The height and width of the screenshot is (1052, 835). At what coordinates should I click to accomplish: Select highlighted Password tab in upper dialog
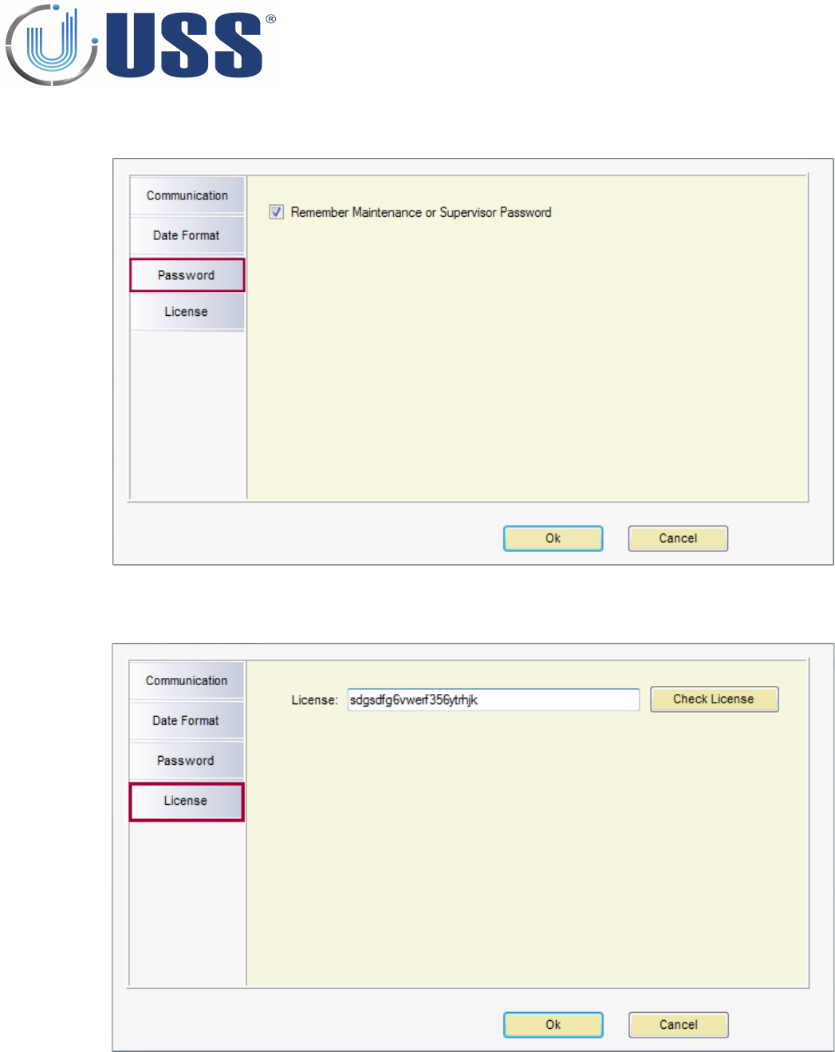187,275
